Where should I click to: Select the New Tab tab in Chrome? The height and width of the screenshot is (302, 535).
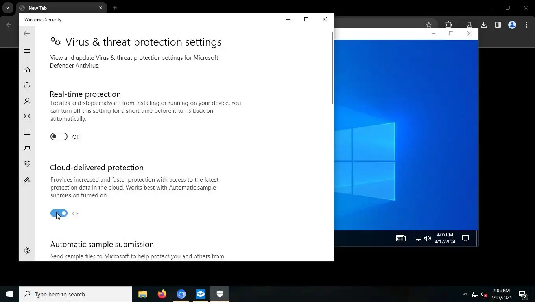pos(61,8)
